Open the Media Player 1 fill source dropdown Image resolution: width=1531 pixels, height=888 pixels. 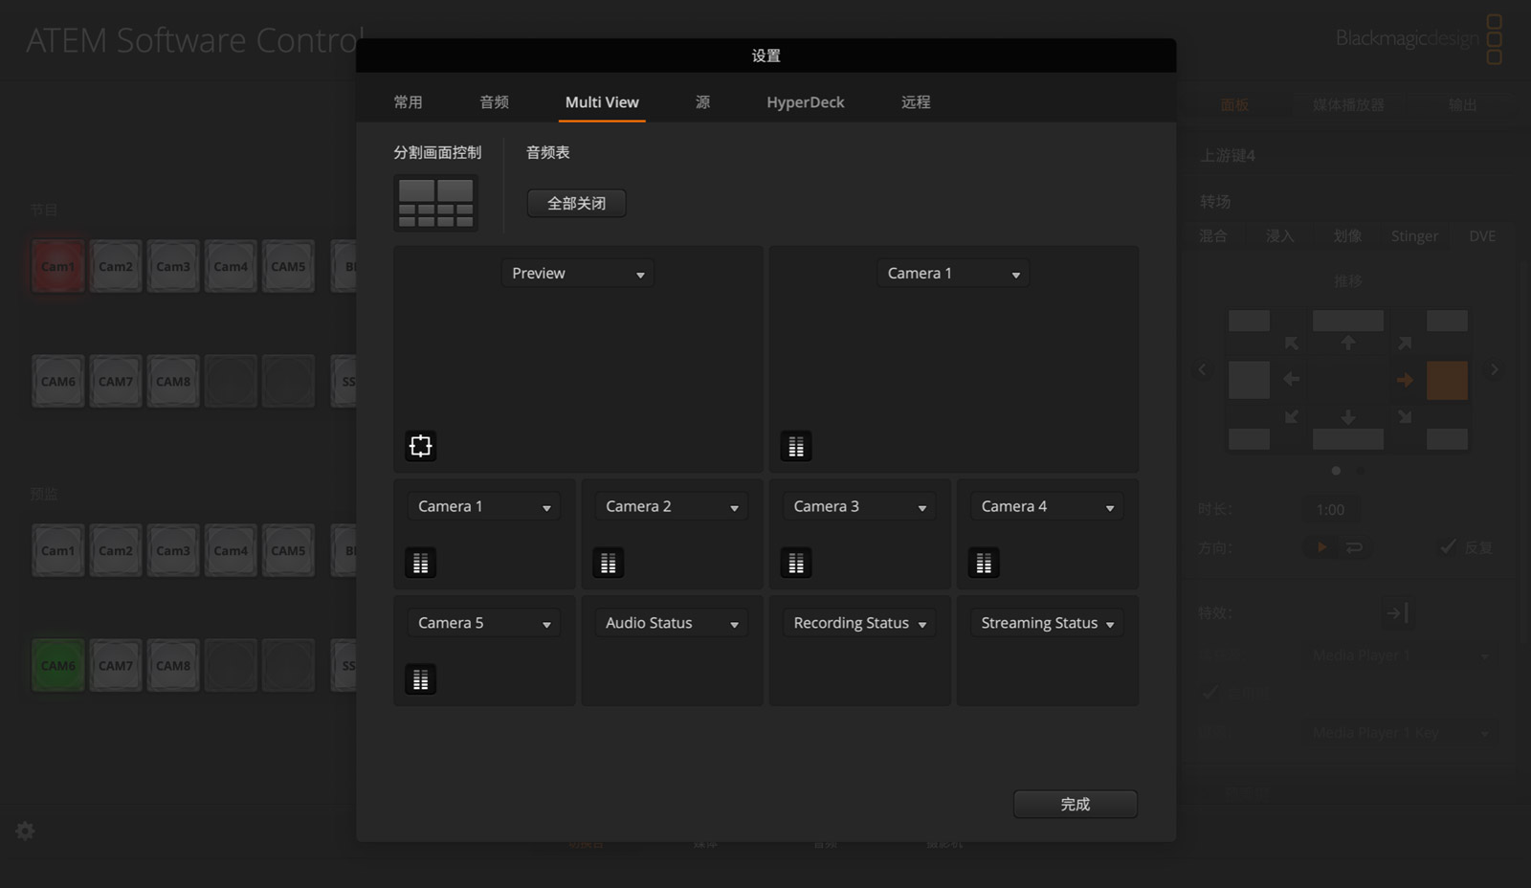pos(1402,655)
